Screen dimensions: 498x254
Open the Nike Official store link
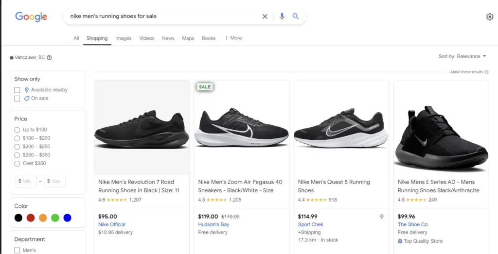pyautogui.click(x=112, y=224)
